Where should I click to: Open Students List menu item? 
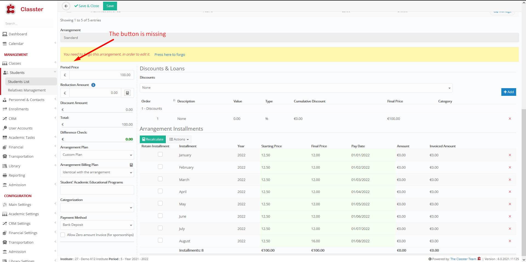click(x=31, y=82)
